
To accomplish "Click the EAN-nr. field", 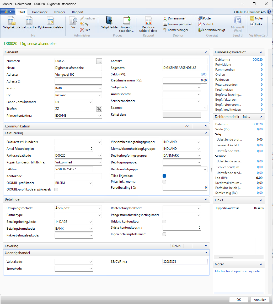I will pos(74,169).
